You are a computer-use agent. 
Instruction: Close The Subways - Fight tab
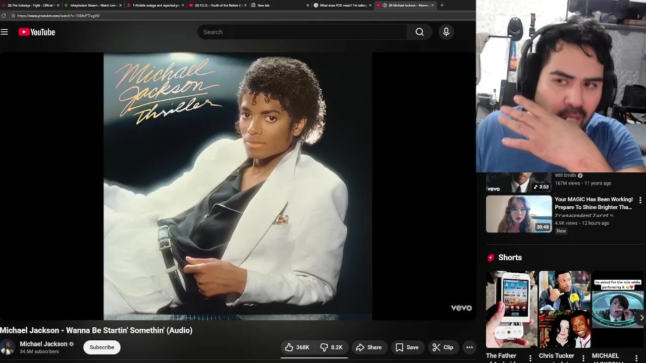[58, 5]
